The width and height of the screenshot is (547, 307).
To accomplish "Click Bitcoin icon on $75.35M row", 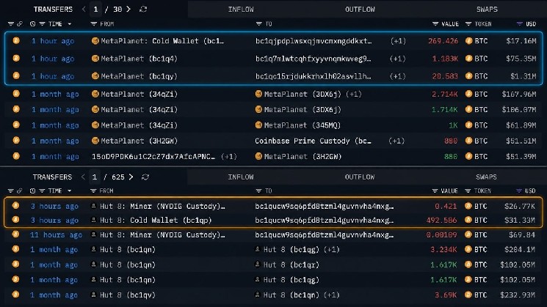I will [x=16, y=58].
